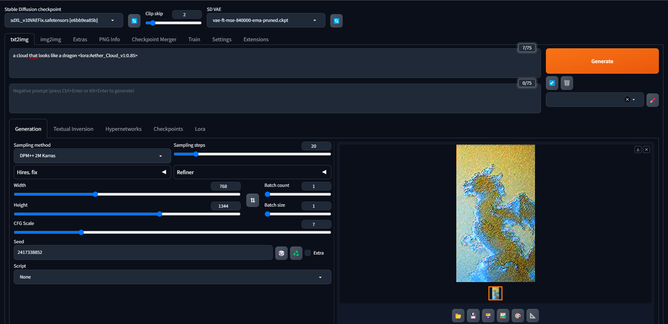Switch to Hypernetworks sub-tab

pyautogui.click(x=124, y=129)
